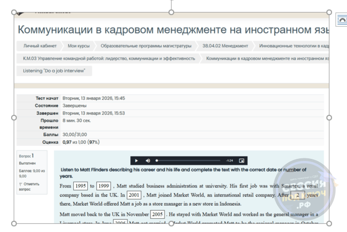
Task: Click the answer field containing 1999
Action: (x=103, y=186)
